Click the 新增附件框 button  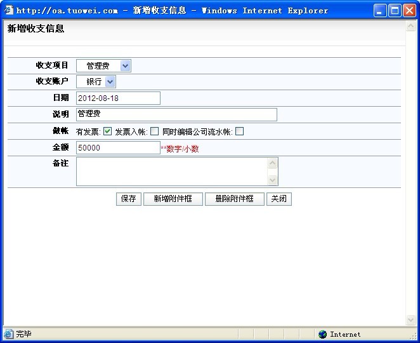(173, 199)
